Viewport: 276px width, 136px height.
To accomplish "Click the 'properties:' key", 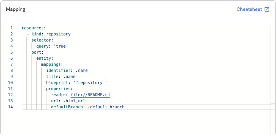I will (60, 89).
